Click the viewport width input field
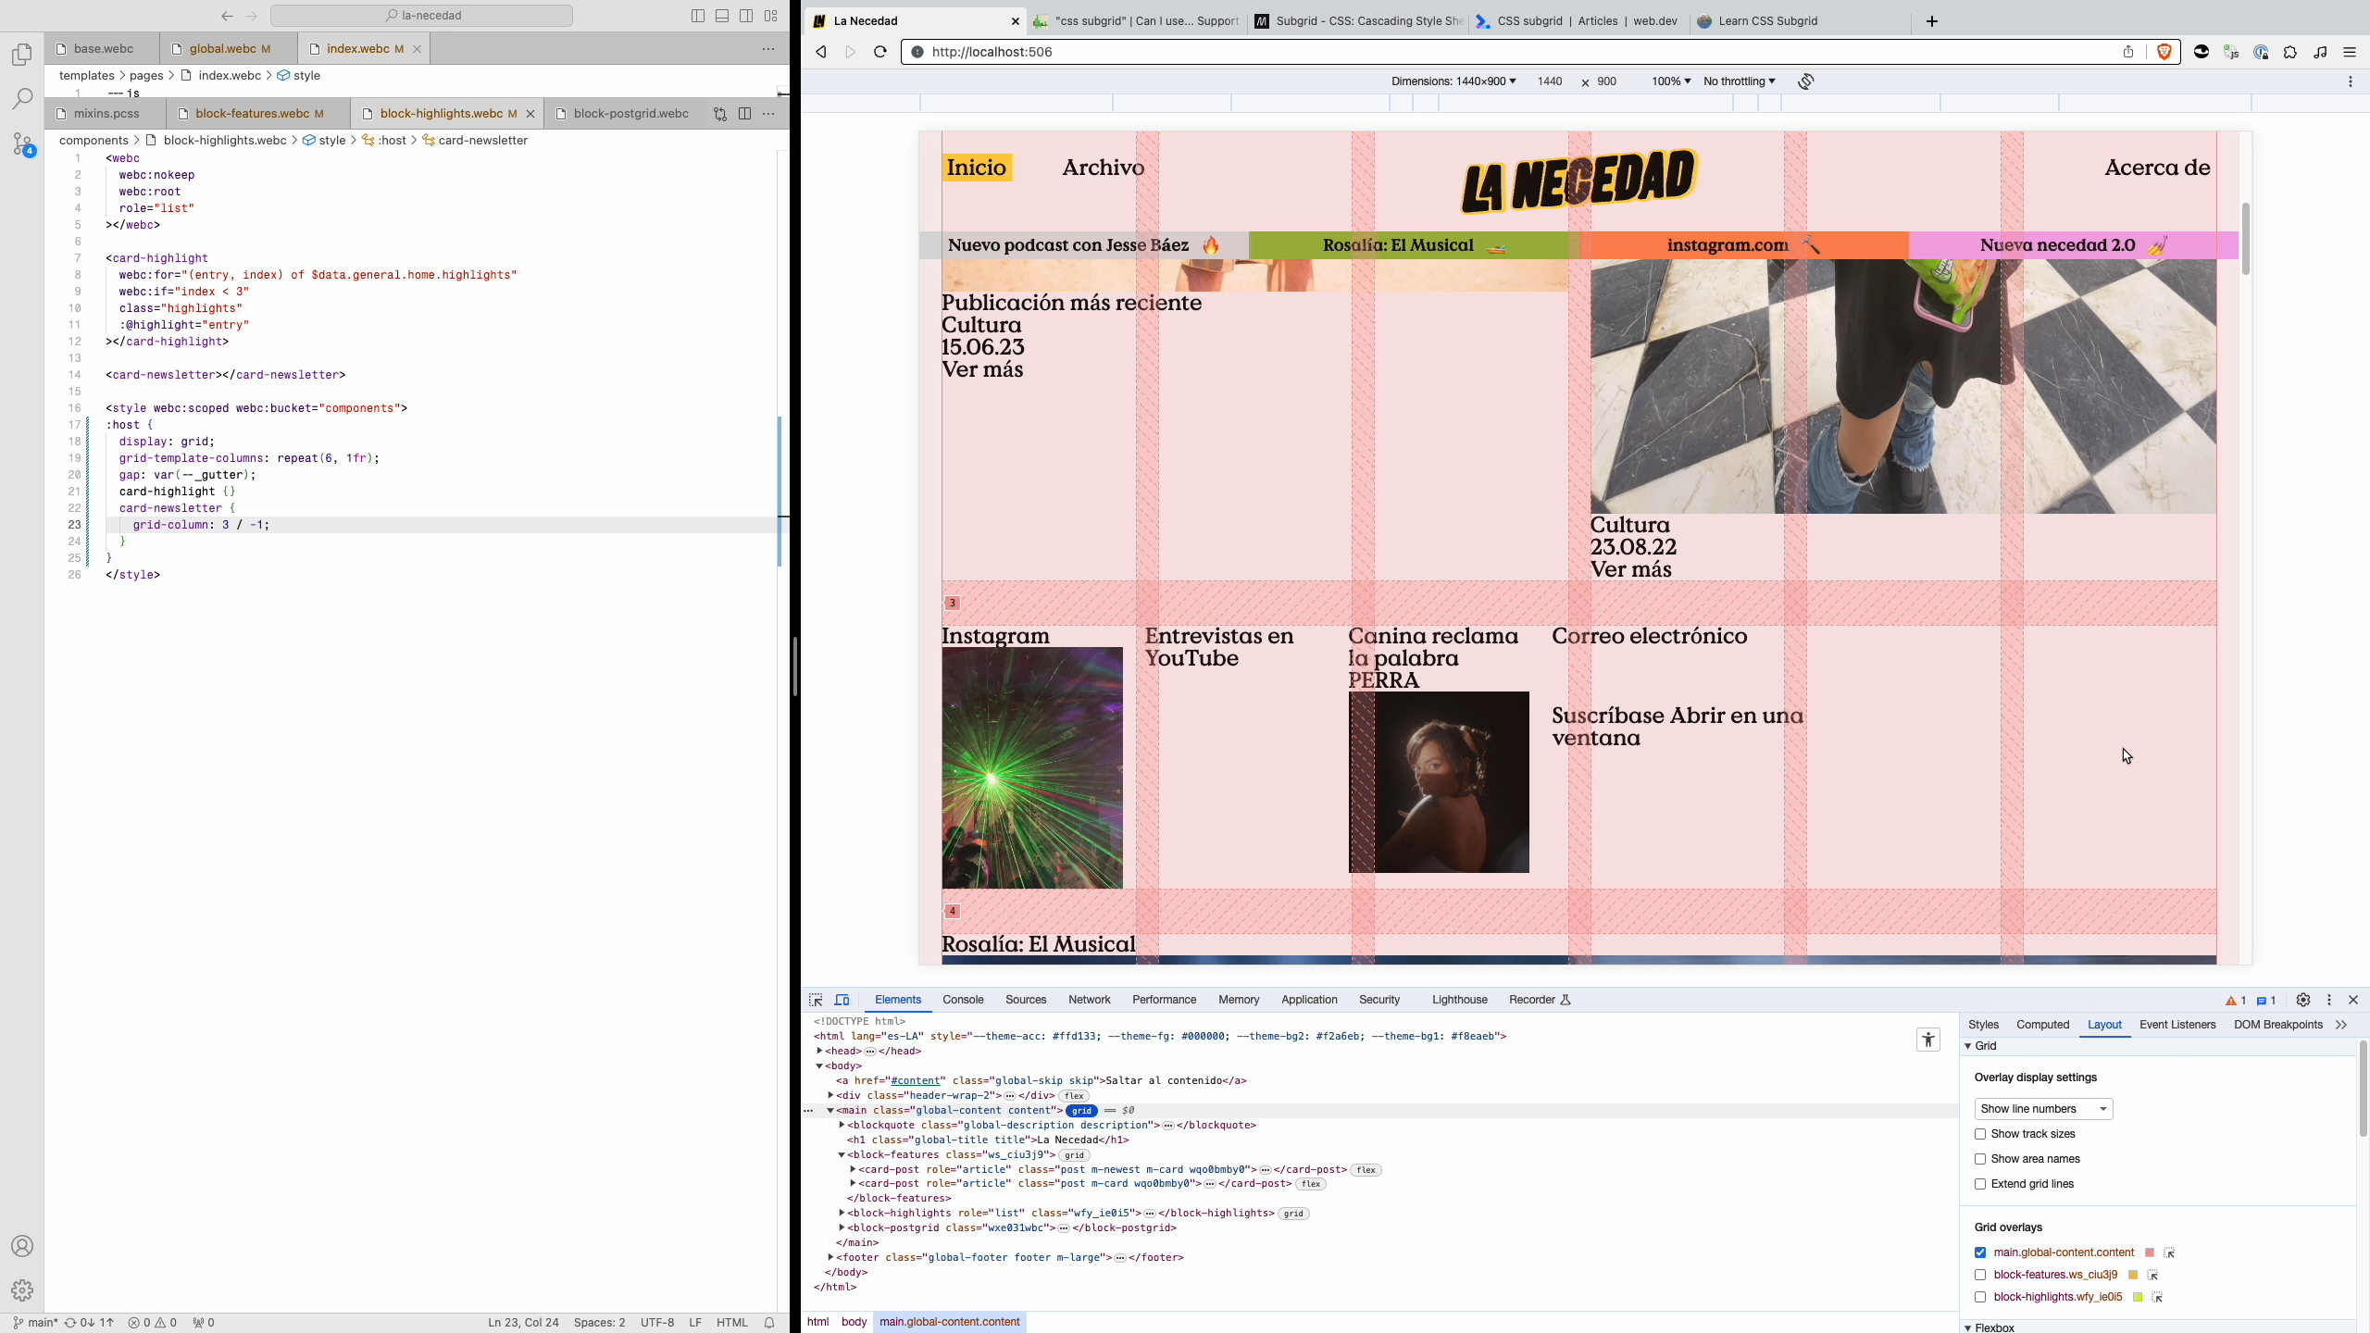 coord(1550,81)
